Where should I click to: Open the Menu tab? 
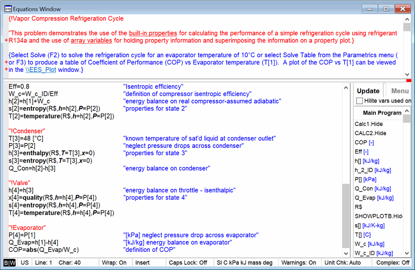point(400,91)
